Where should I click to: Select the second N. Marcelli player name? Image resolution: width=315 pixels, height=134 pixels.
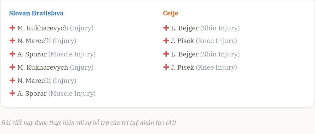point(34,81)
